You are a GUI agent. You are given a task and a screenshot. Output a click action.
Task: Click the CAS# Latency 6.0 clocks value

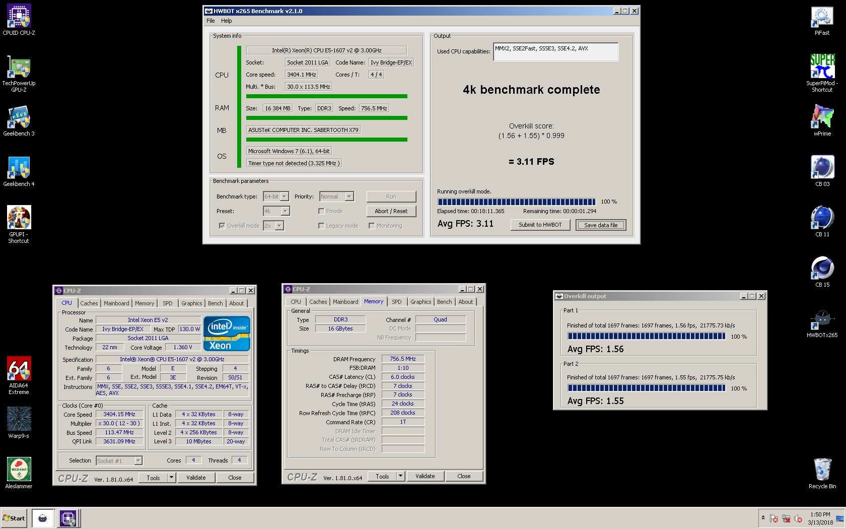point(403,377)
